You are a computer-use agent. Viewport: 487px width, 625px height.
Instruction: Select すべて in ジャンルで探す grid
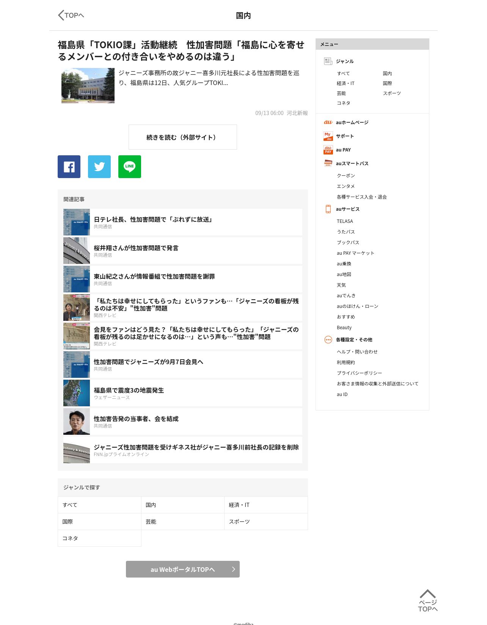(x=99, y=505)
